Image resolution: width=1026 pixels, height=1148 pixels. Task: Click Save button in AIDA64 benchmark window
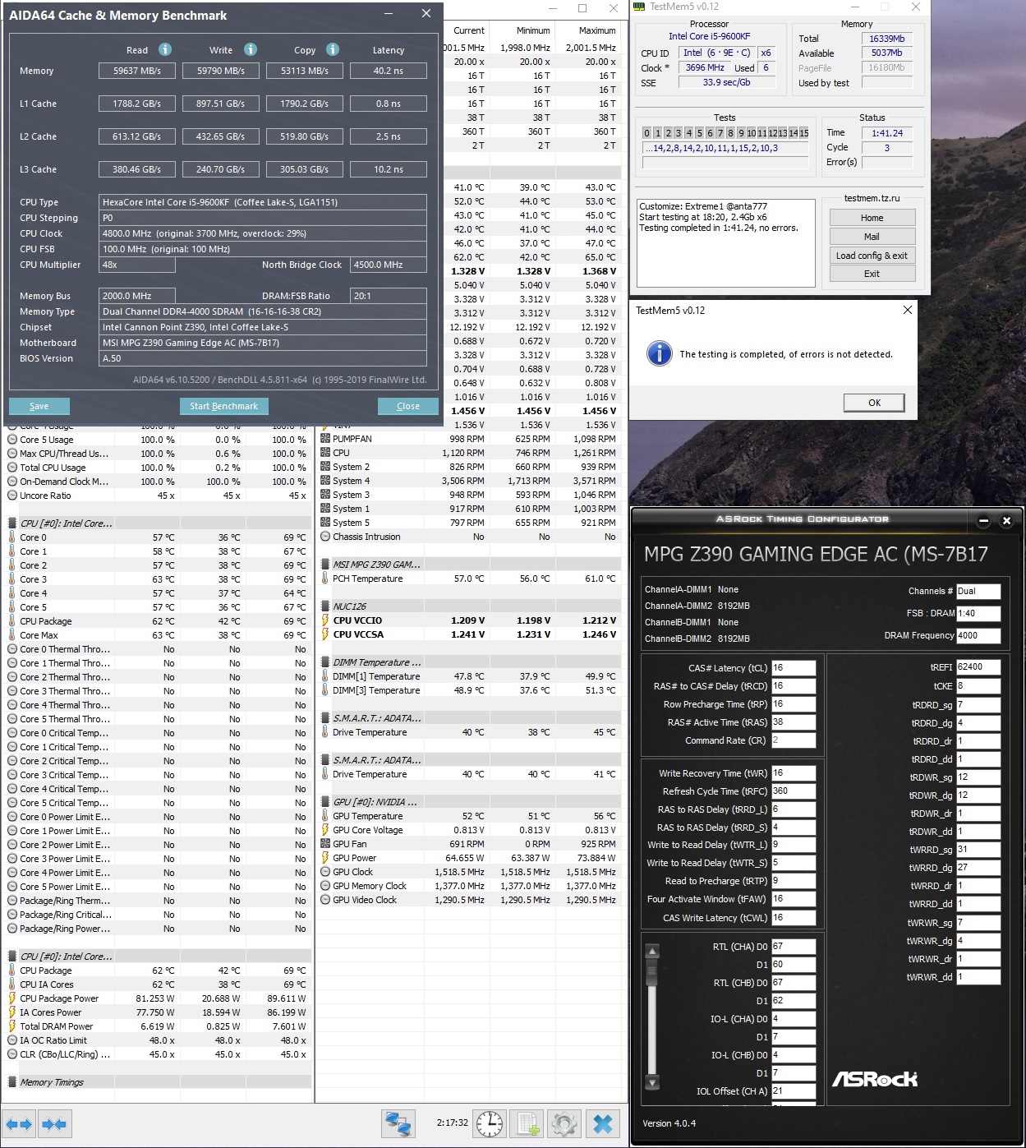pyautogui.click(x=39, y=406)
